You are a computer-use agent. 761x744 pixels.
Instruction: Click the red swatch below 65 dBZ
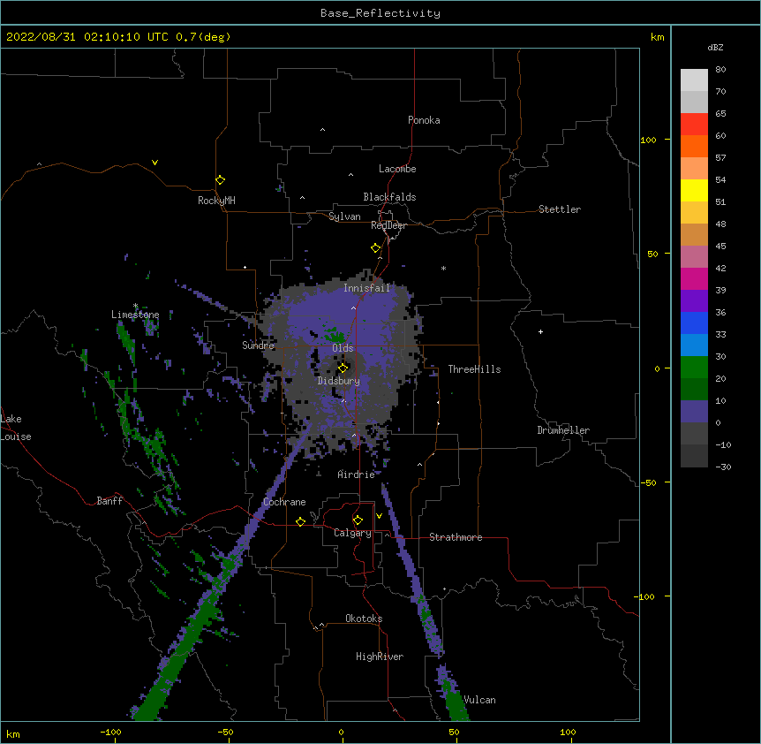point(694,125)
